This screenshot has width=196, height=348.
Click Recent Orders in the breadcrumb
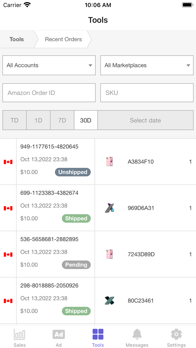[63, 39]
